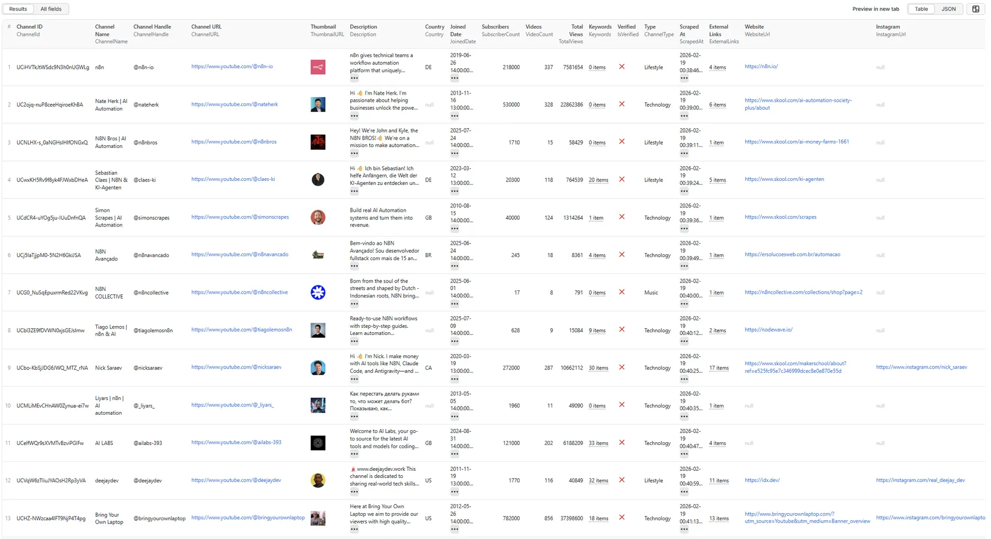991x539 pixels.
Task: Select the Table view tab
Action: [x=921, y=9]
